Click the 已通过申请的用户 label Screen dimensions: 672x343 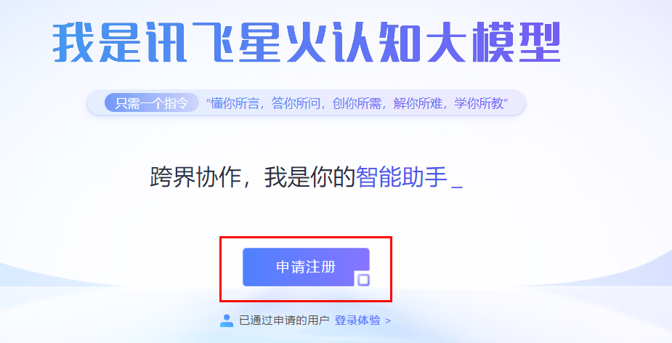tap(284, 320)
